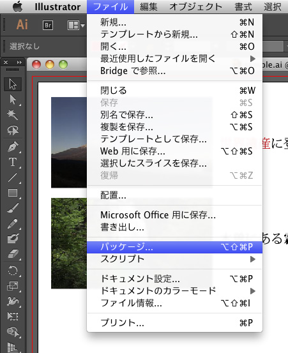Select the Rectangle tool
Image resolution: width=288 pixels, height=353 pixels.
tap(13, 193)
